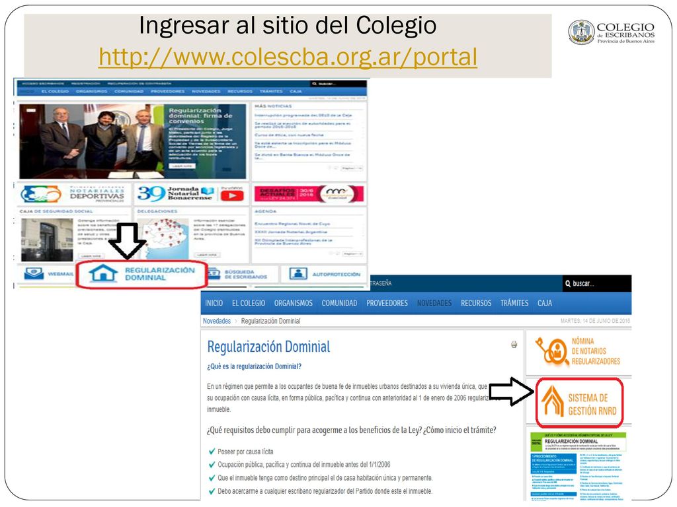The height and width of the screenshot is (507, 677).
Task: Select INICIO in the large navigation bar
Action: [214, 303]
